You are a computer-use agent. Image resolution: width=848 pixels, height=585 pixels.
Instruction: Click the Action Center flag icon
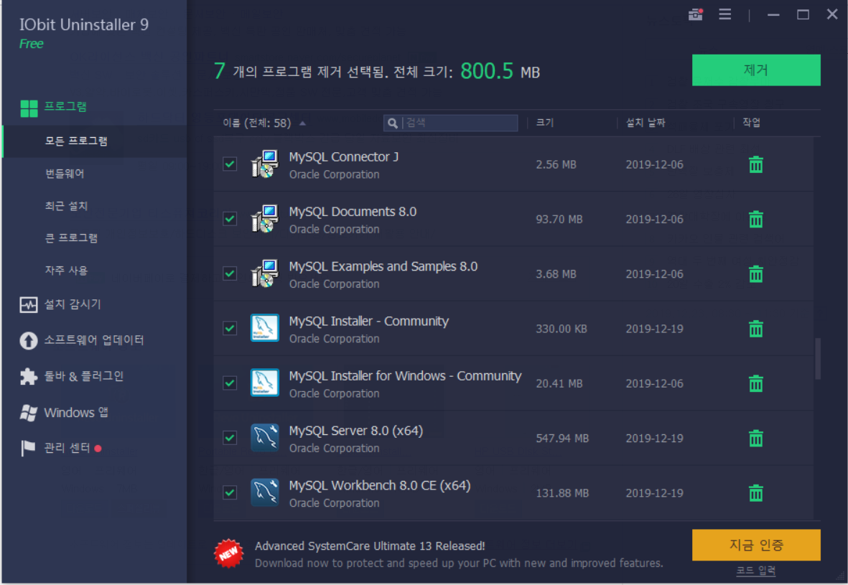27,448
